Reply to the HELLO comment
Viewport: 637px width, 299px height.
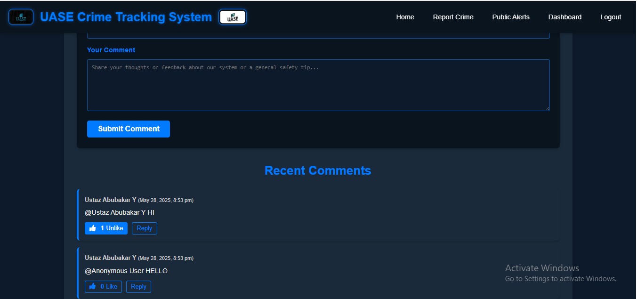pyautogui.click(x=138, y=286)
